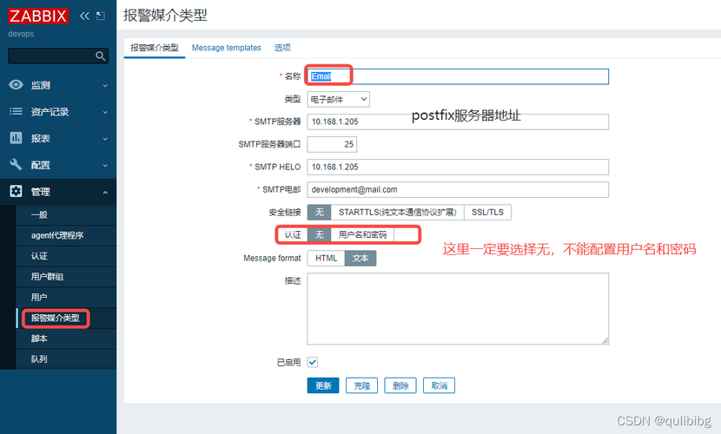Click the list icon for 资产记录
The width and height of the screenshot is (721, 434).
click(17, 112)
